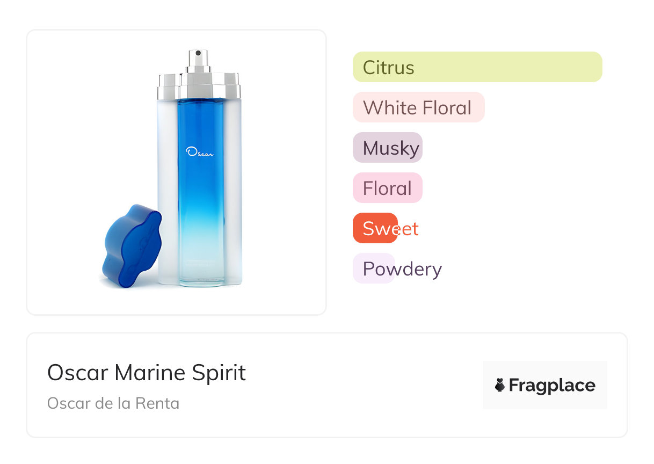Select the pink Floral accord bar
Viewport: 654px width, 464px height.
pyautogui.click(x=387, y=188)
